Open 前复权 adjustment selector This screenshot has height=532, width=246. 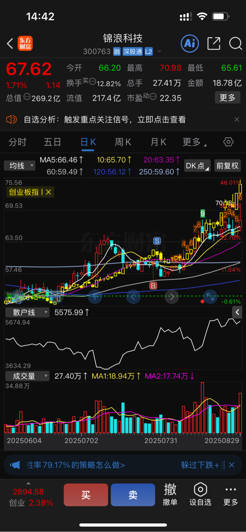pos(227,166)
